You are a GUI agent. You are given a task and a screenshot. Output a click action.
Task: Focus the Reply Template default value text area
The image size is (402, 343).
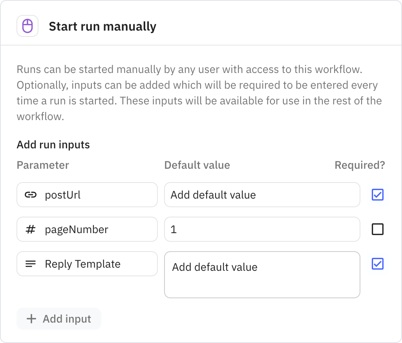click(262, 275)
